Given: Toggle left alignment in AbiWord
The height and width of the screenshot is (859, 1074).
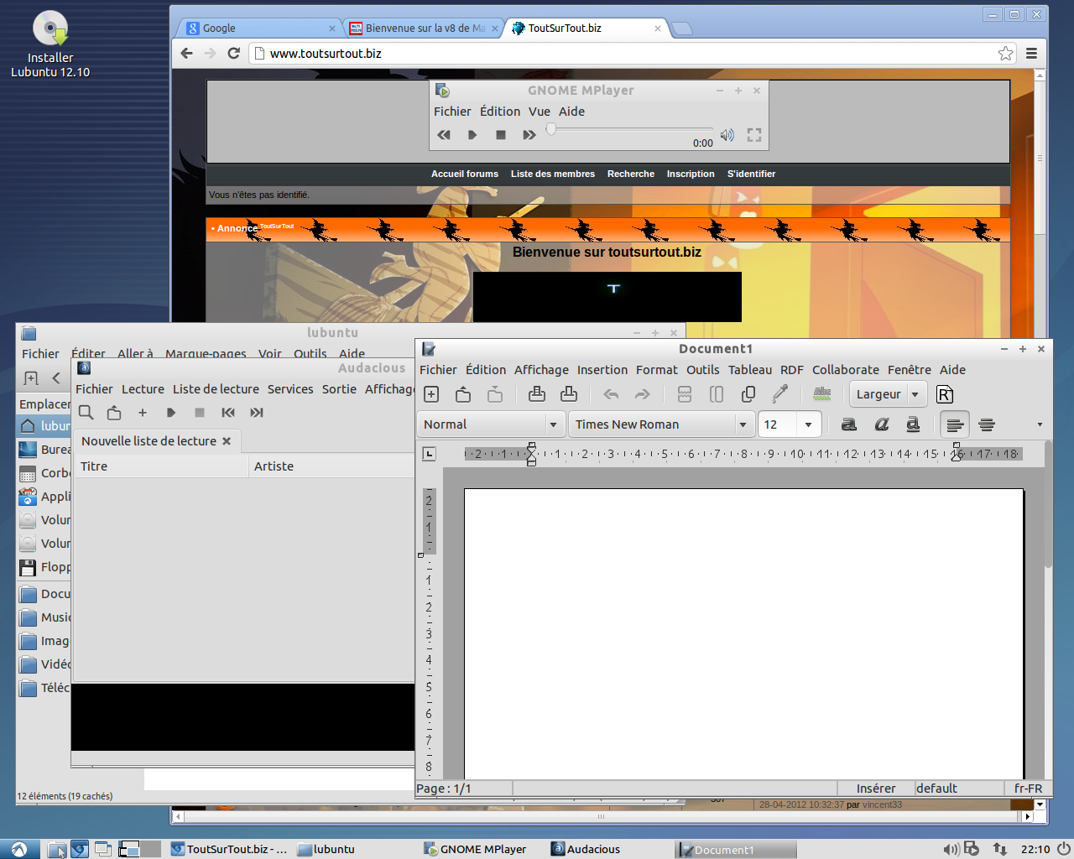Looking at the screenshot, I should pyautogui.click(x=955, y=424).
